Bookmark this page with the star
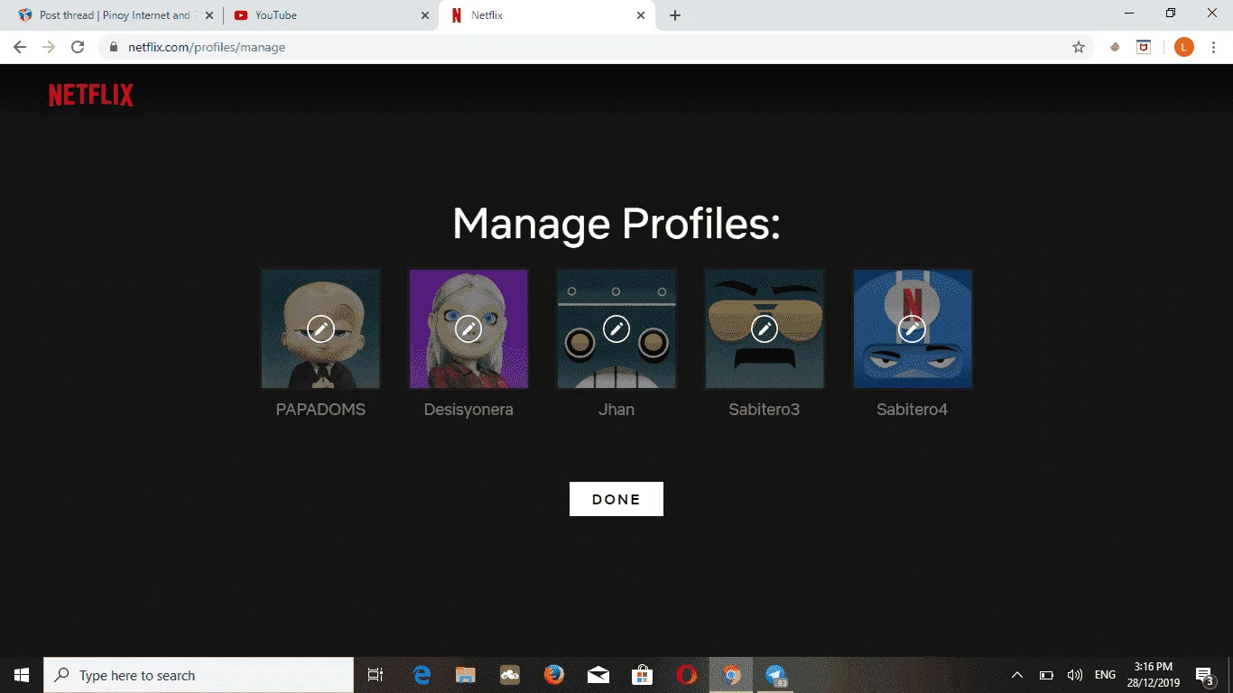The image size is (1233, 693). (x=1078, y=47)
